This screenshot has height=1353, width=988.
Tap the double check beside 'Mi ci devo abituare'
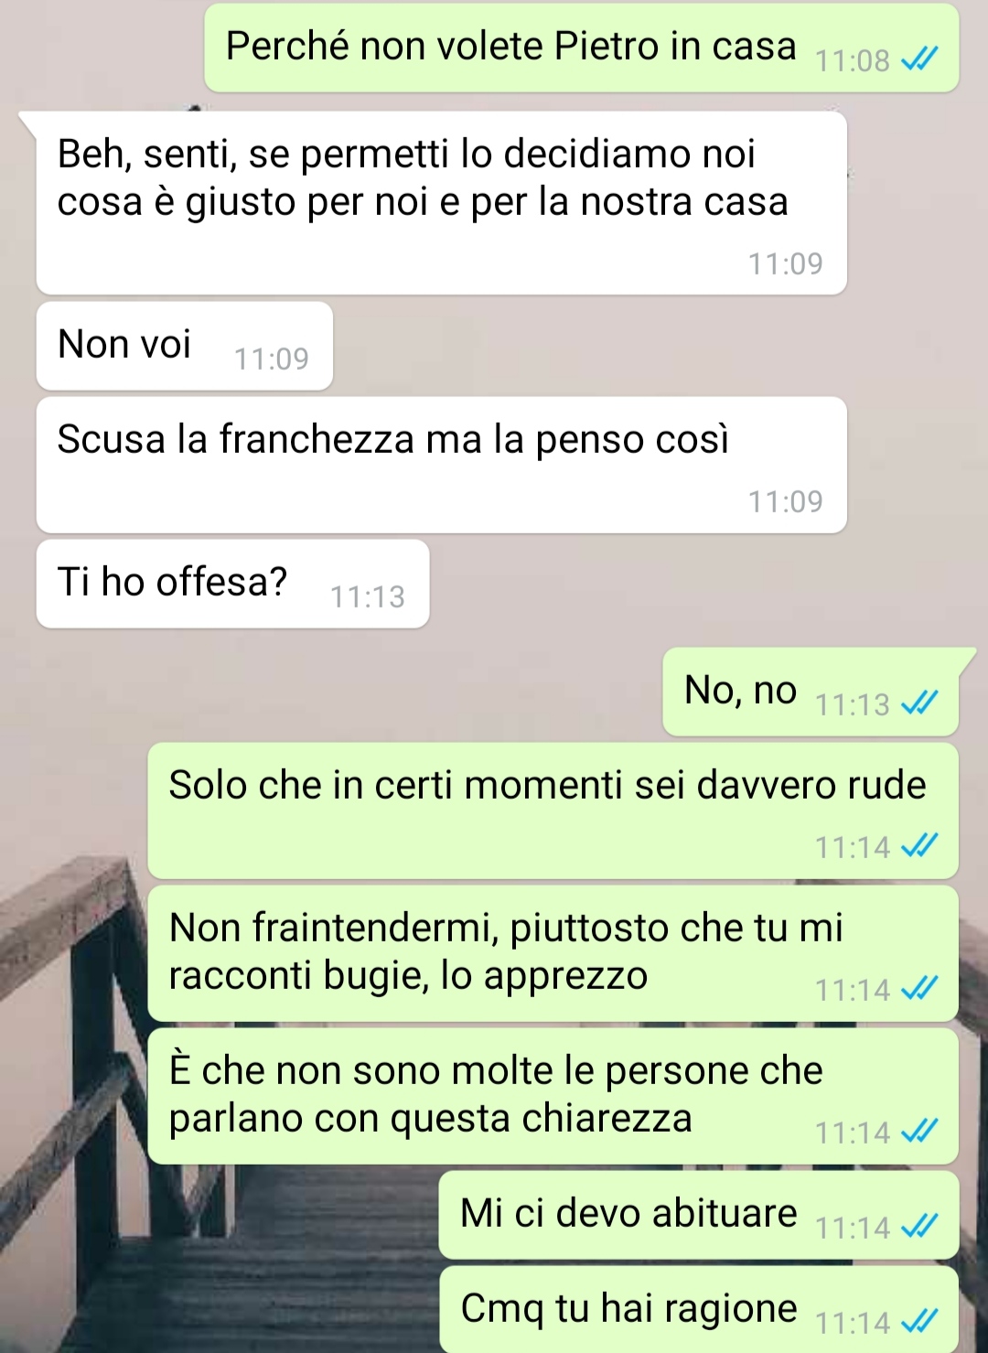919,1227
